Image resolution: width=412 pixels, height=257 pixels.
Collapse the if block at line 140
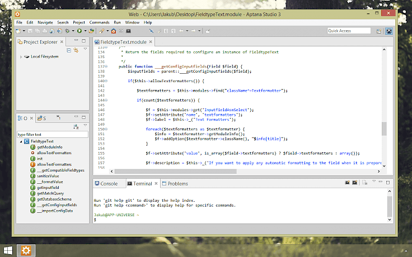point(105,81)
